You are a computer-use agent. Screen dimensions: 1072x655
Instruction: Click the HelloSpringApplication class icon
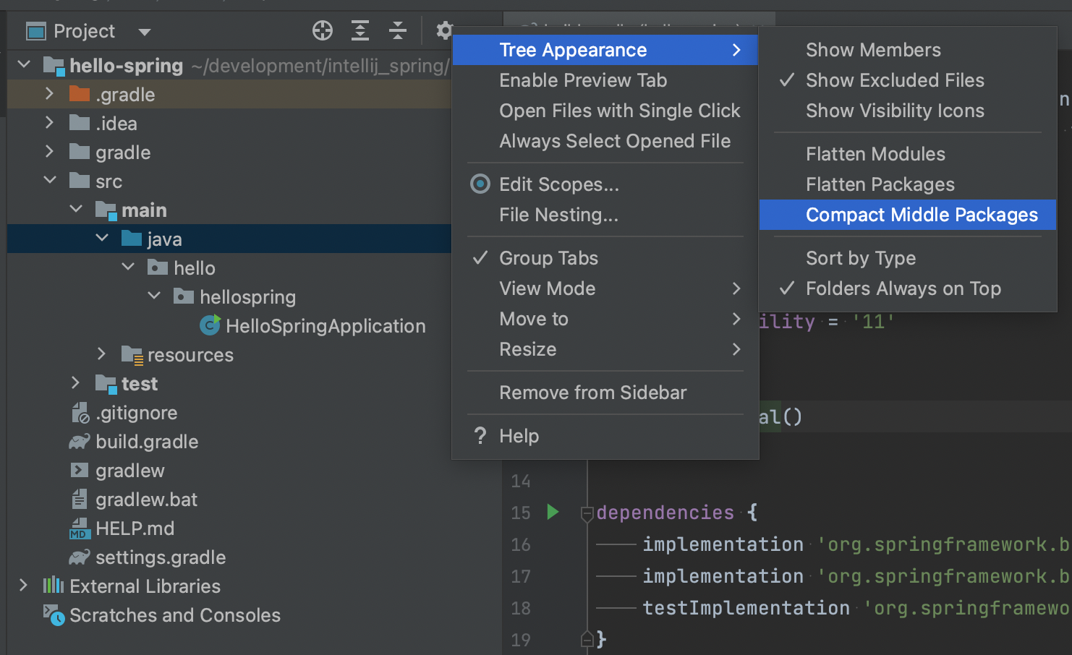tap(210, 326)
